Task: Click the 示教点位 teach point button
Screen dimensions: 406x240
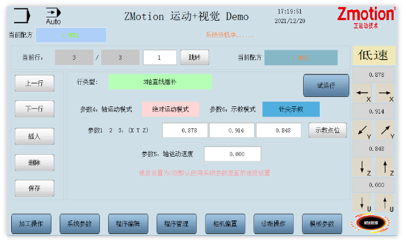Action: coord(327,130)
